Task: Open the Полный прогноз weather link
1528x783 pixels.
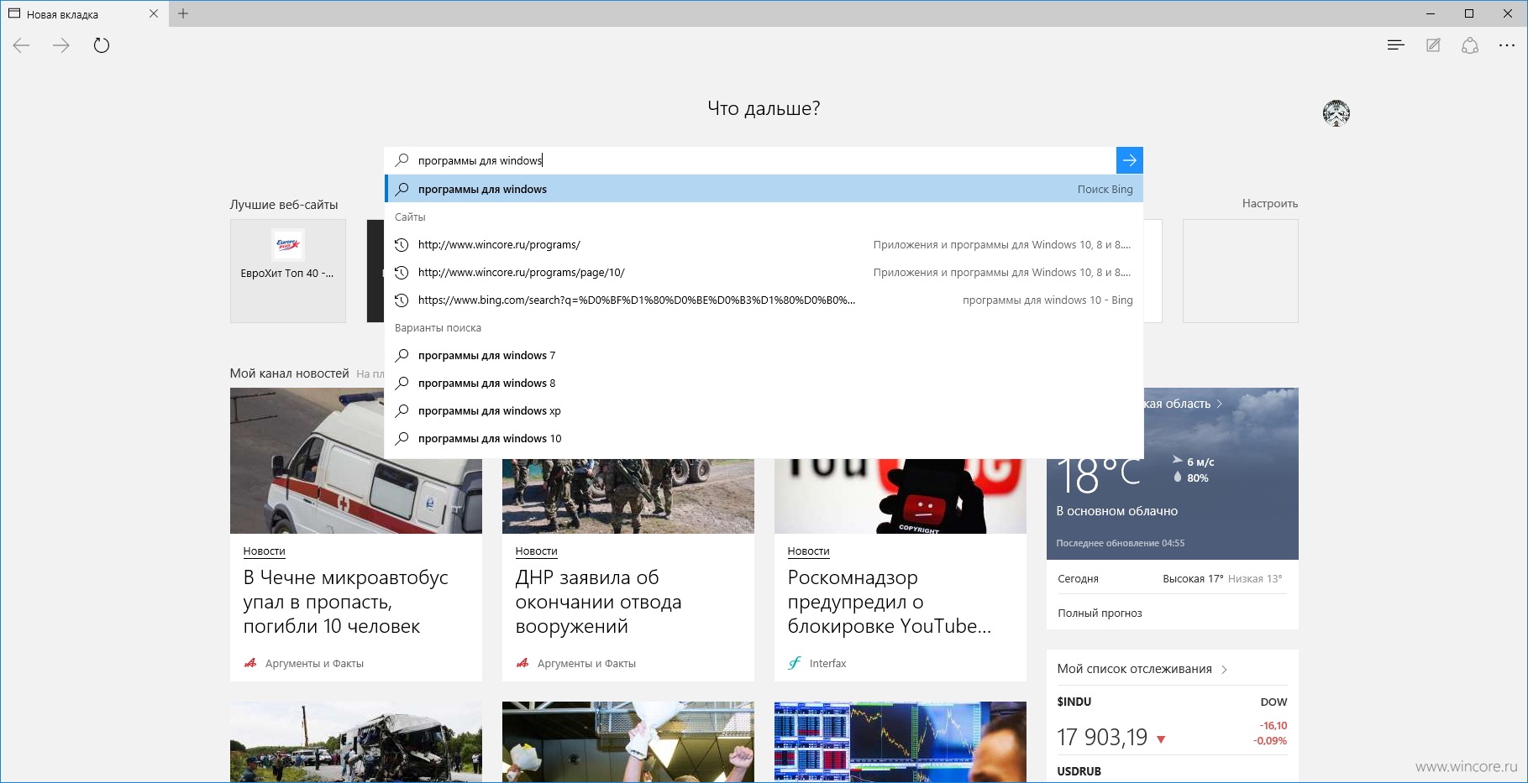Action: [x=1100, y=613]
